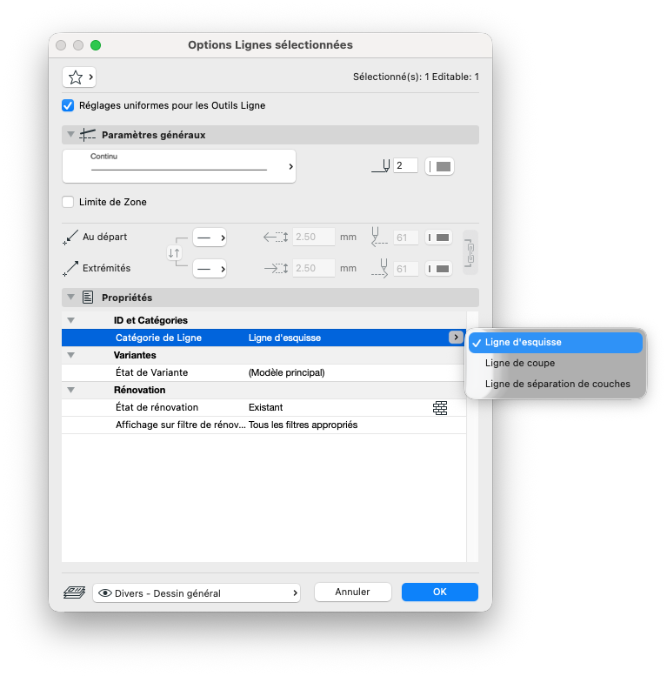The height and width of the screenshot is (676, 667).
Task: Click the Paramètres généraux line icon
Action: (x=88, y=135)
